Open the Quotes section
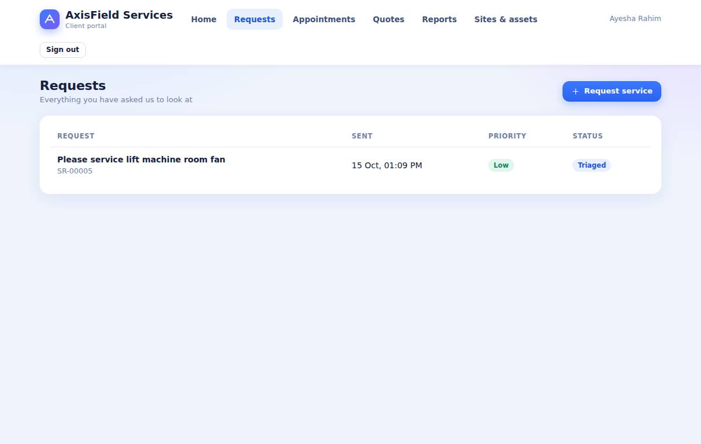Viewport: 701px width, 444px height. pyautogui.click(x=388, y=19)
